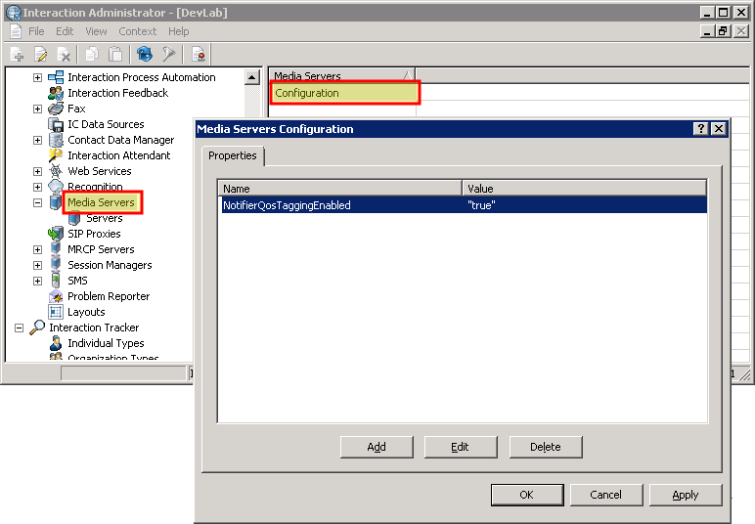The width and height of the screenshot is (755, 524).
Task: Collapse the Media Servers tree node
Action: point(37,202)
